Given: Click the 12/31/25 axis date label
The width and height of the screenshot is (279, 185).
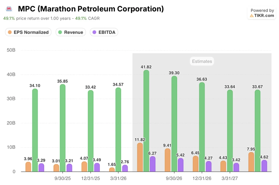Looking at the screenshot, I should click(90, 178).
